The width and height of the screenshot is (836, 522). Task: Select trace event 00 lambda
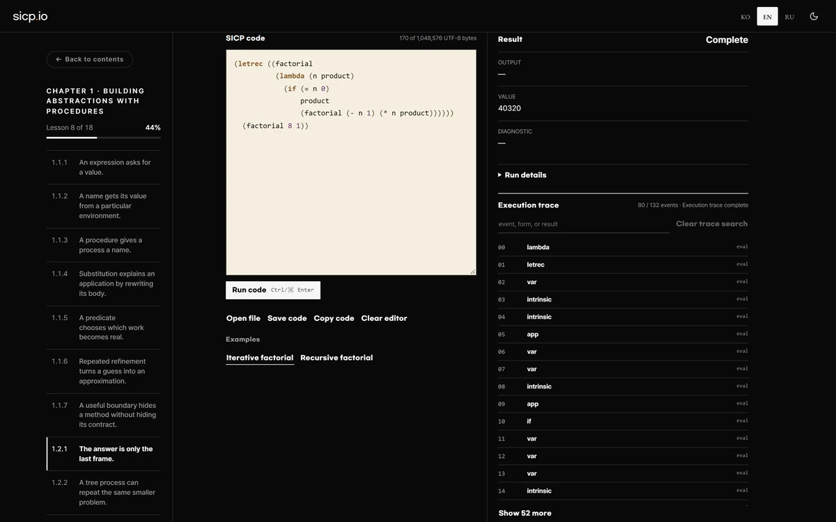(623, 247)
